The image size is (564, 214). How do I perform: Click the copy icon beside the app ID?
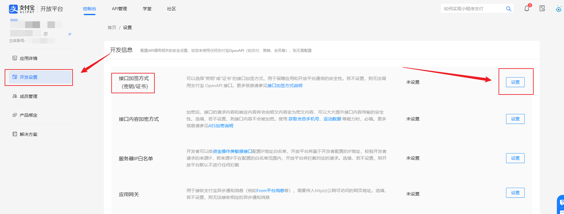[x=46, y=34]
